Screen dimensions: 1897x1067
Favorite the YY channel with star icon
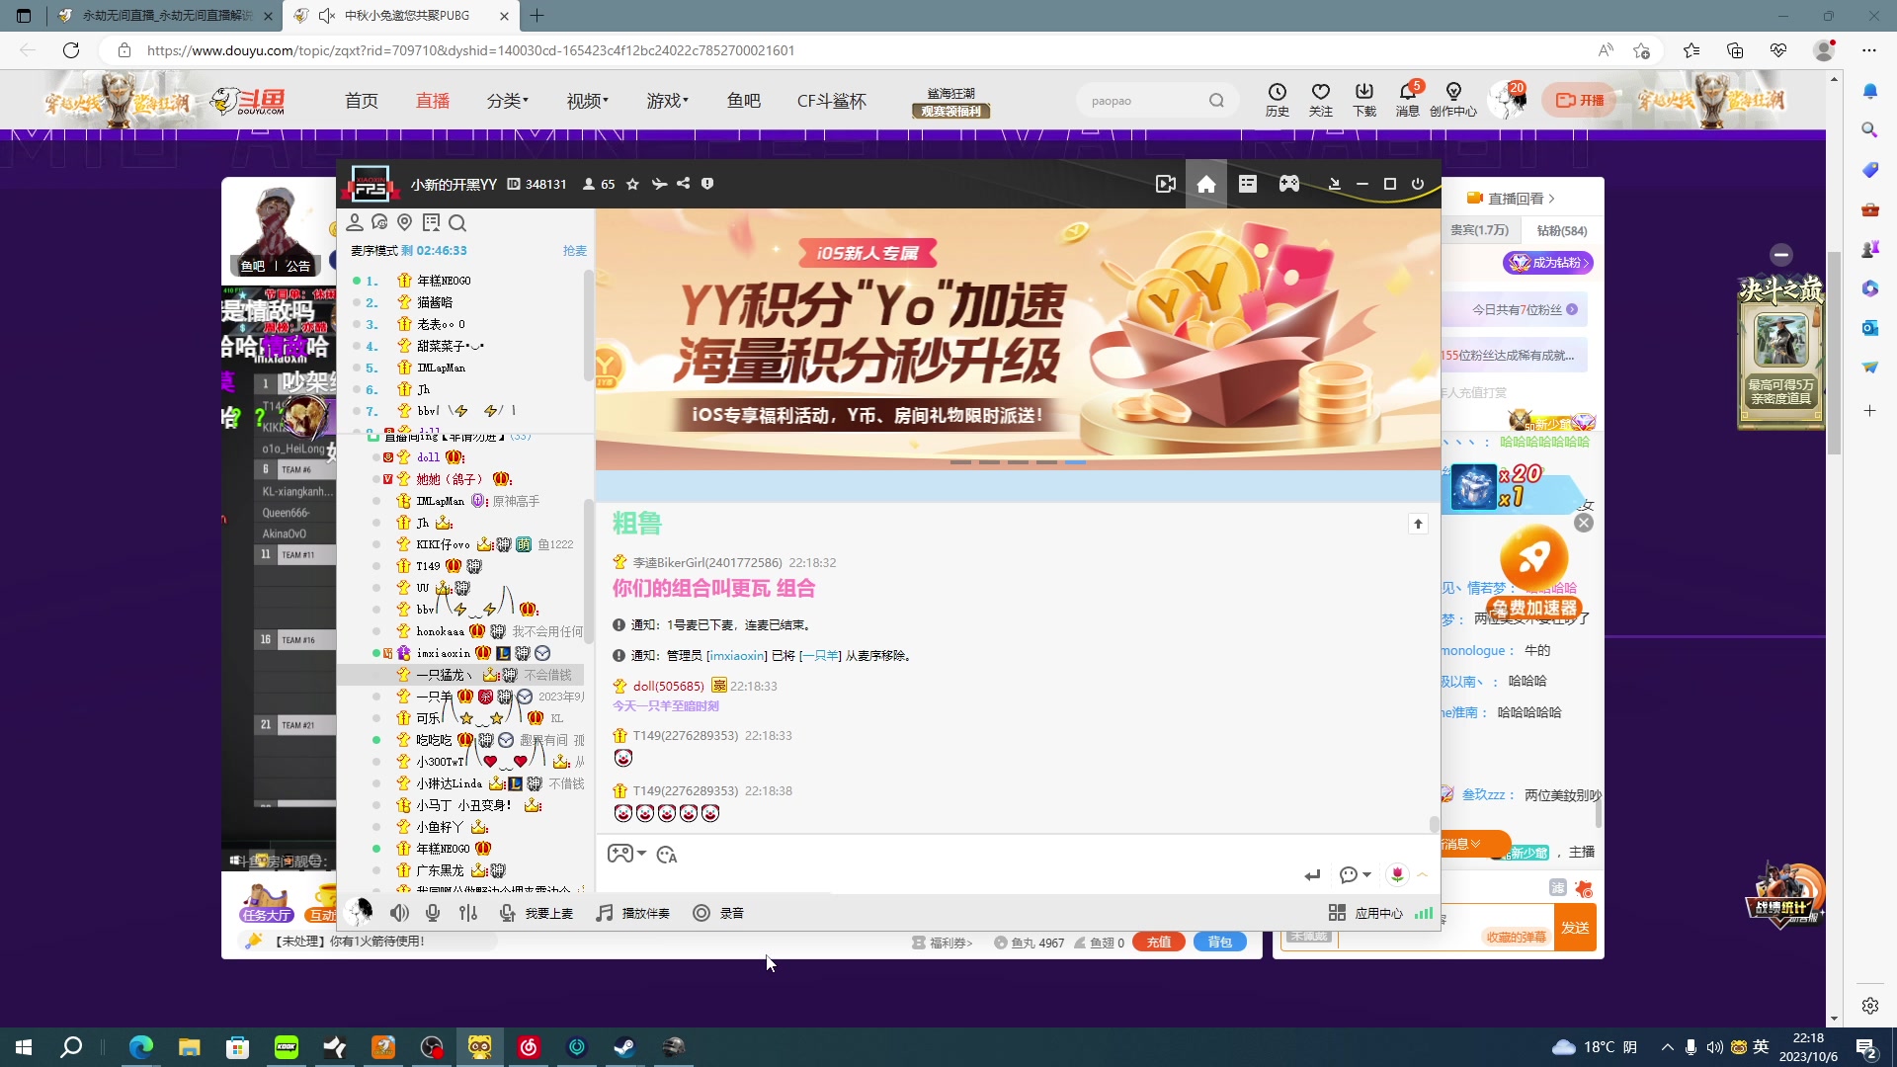632,184
